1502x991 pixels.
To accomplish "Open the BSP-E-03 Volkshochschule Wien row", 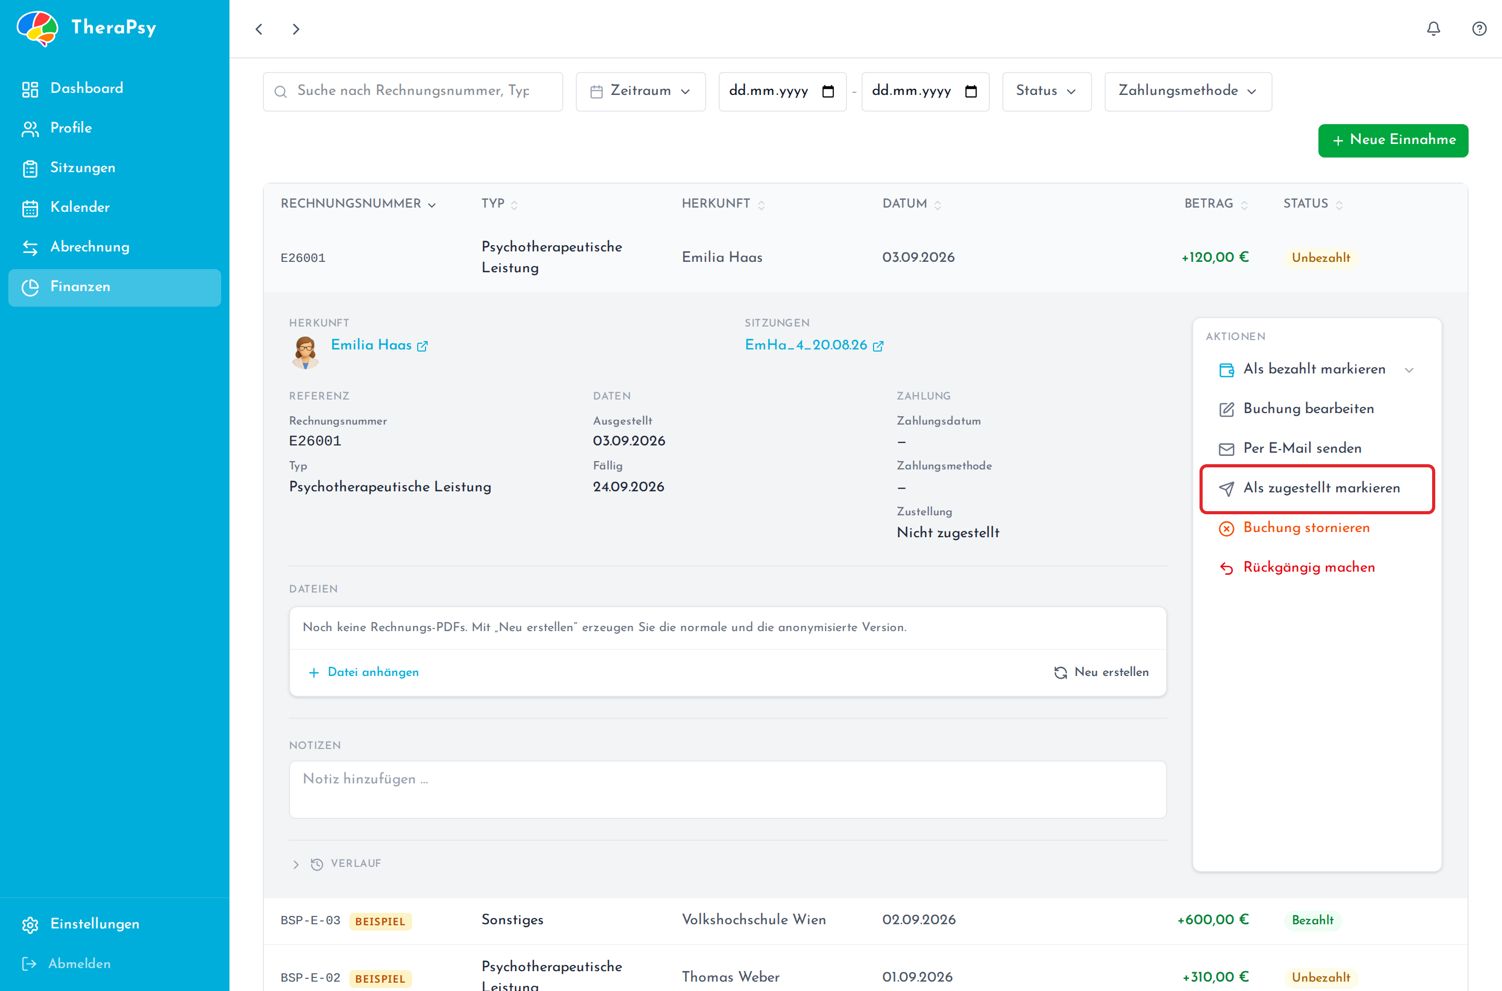I will click(x=865, y=920).
